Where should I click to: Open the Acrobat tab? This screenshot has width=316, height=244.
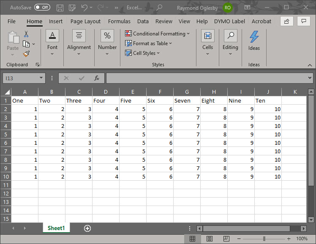(x=262, y=22)
